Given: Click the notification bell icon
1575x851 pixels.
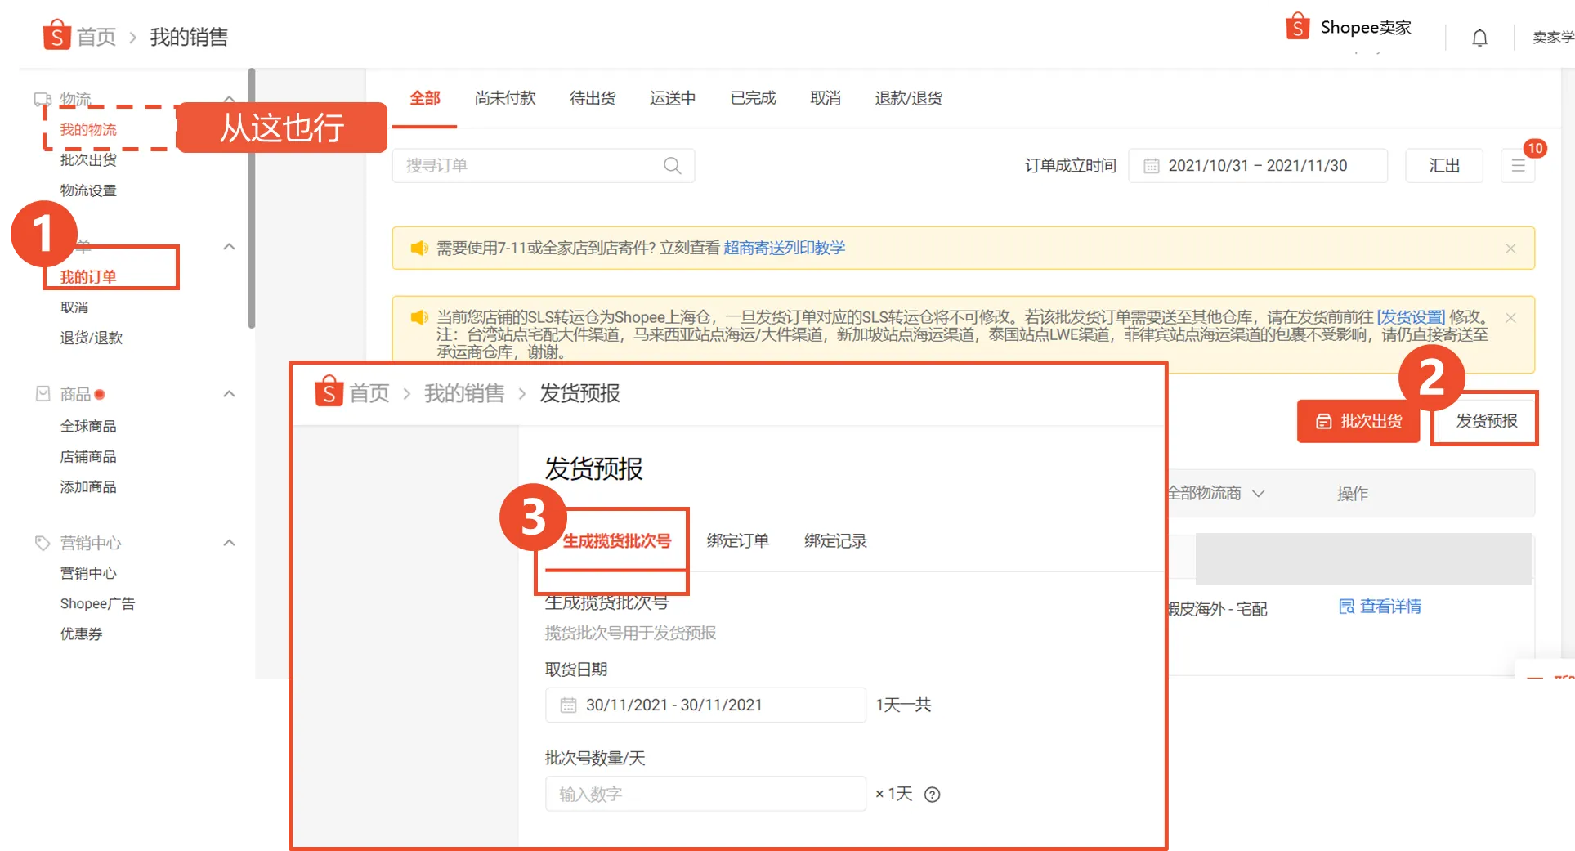Looking at the screenshot, I should (x=1479, y=37).
